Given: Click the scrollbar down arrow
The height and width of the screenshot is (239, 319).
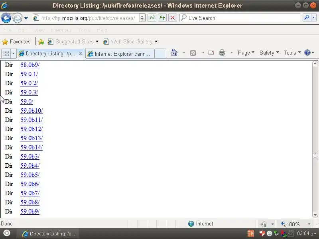Looking at the screenshot, I should pyautogui.click(x=315, y=215).
